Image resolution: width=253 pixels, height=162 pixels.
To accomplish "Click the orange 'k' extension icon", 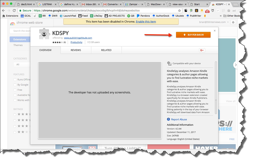I will [x=197, y=11].
